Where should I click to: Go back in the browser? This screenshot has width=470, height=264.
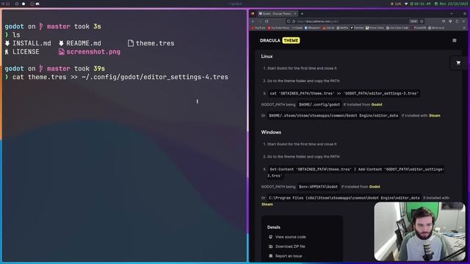tap(253, 21)
